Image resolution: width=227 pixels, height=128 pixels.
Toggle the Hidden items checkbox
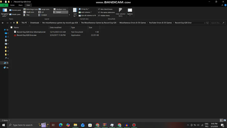(x=104, y=15)
